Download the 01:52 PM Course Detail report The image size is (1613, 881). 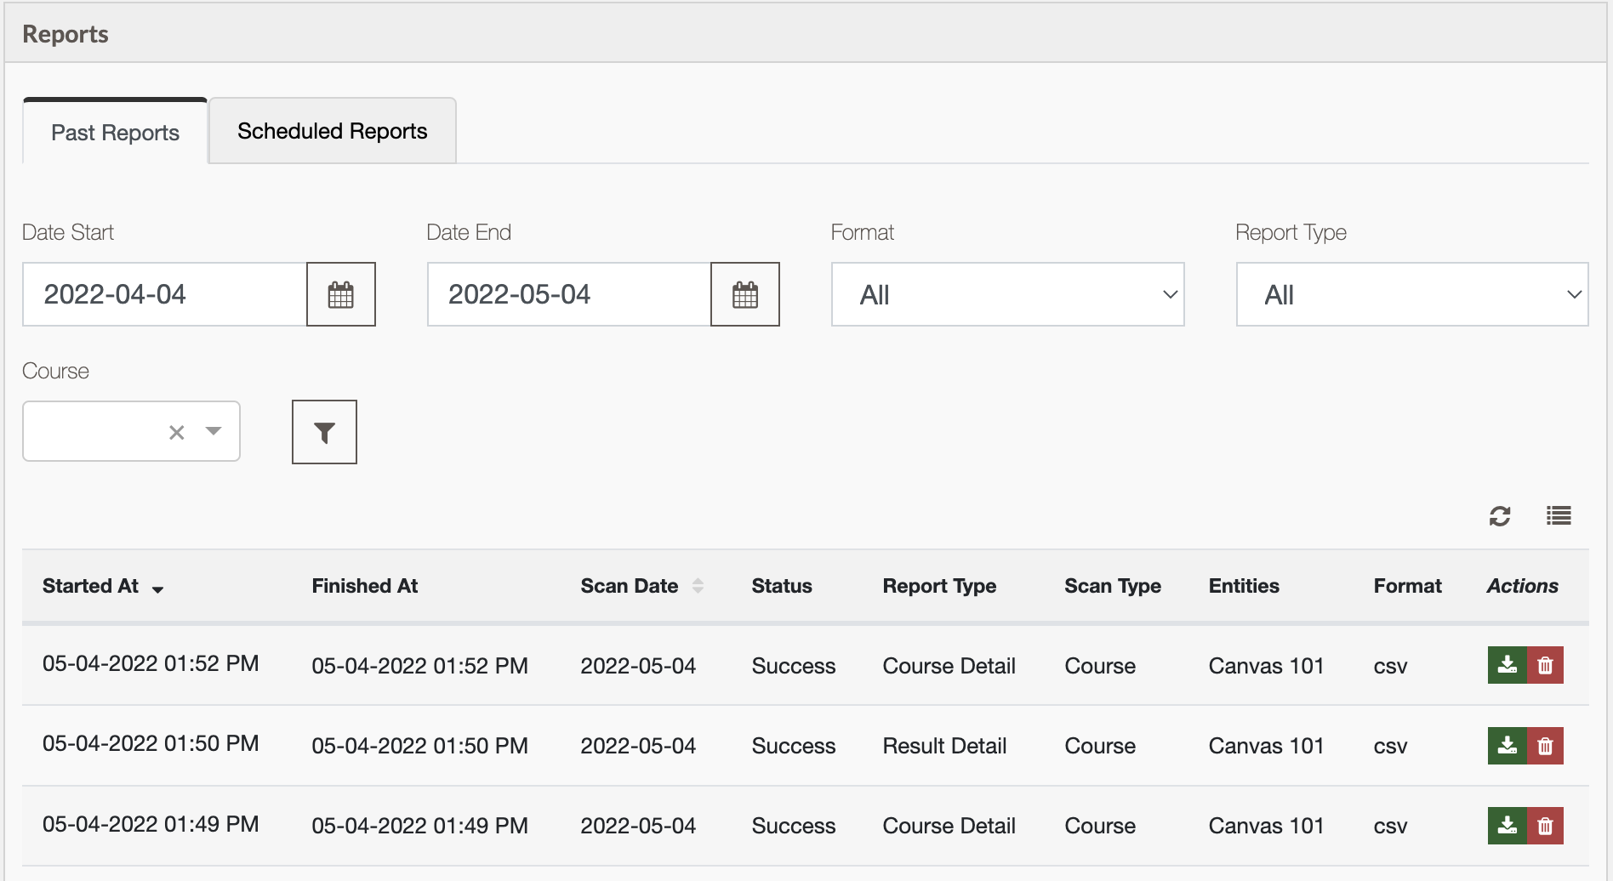coord(1507,665)
